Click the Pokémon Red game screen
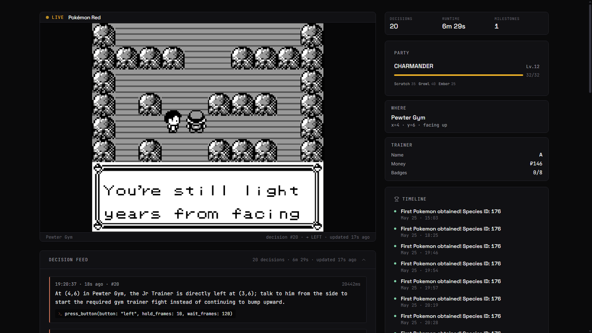Image resolution: width=592 pixels, height=333 pixels. (x=208, y=127)
